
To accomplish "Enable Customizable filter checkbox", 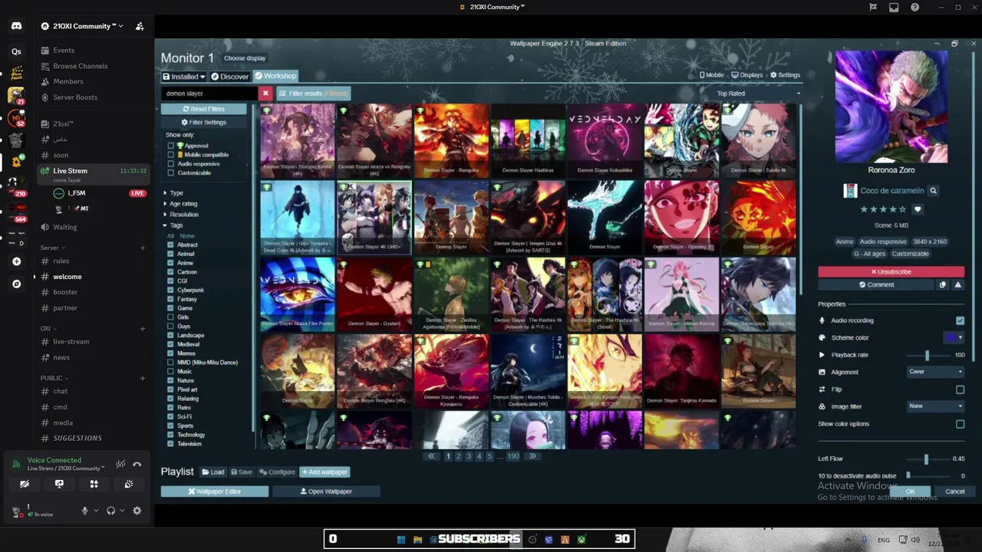I will (x=170, y=172).
